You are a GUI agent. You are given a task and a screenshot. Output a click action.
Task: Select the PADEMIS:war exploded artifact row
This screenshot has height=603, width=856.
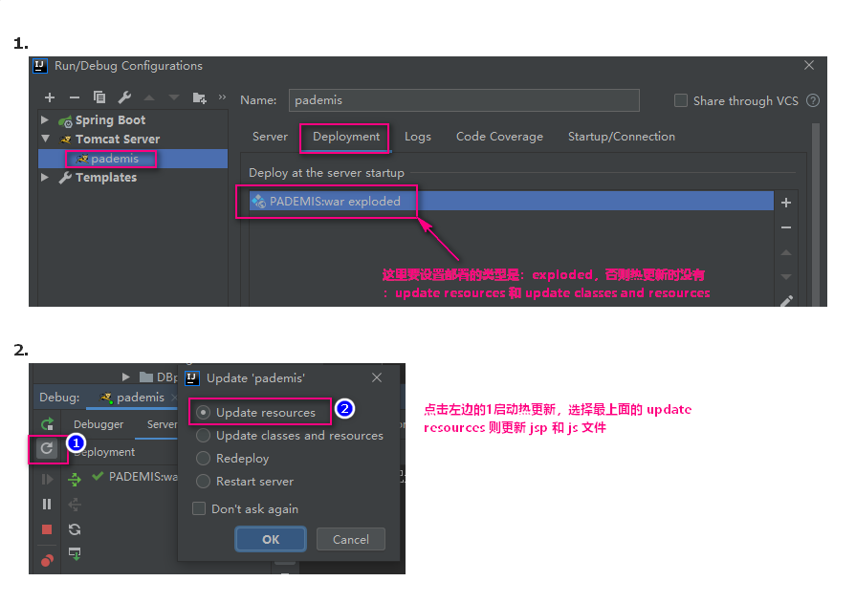tap(512, 201)
